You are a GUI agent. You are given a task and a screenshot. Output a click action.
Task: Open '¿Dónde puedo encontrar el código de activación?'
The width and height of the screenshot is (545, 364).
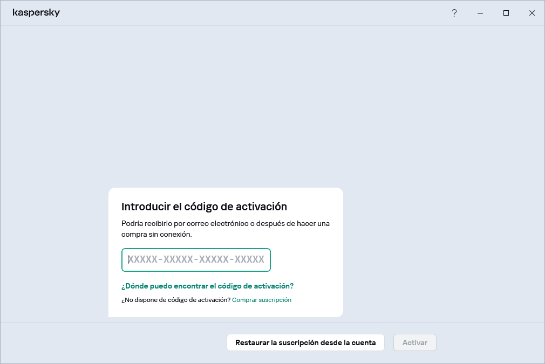tap(207, 286)
